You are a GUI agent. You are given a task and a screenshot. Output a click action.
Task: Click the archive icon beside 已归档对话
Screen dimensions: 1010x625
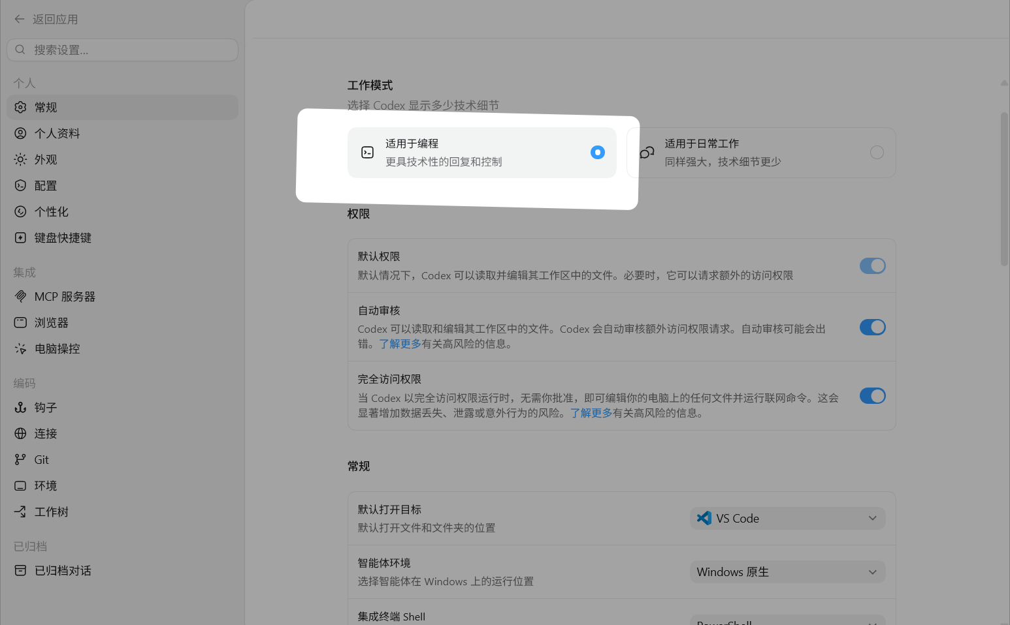(20, 570)
